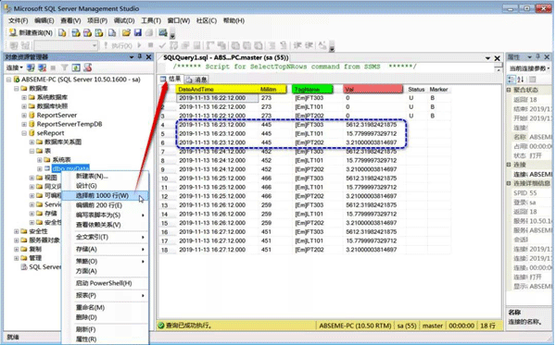Open the 工具(T) menu
This screenshot has height=345, width=556.
click(151, 21)
